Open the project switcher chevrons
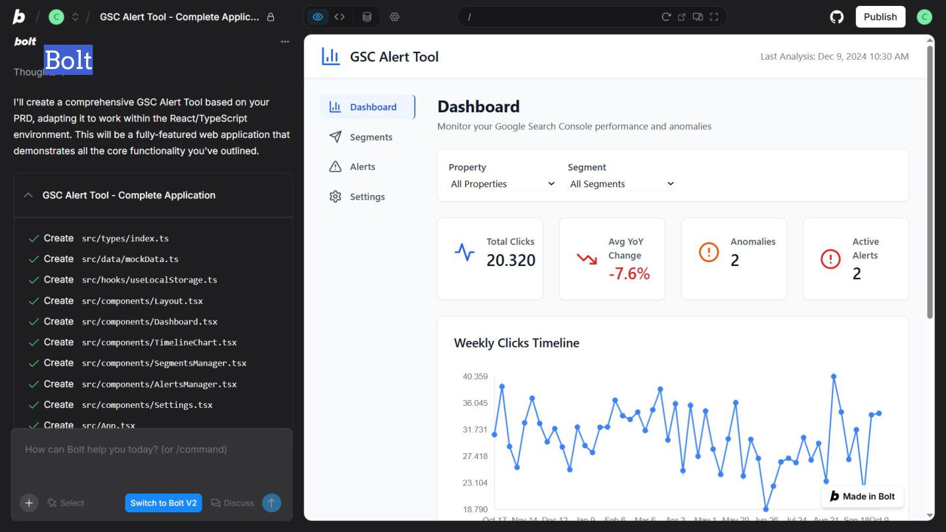This screenshot has width=946, height=532. click(x=76, y=17)
